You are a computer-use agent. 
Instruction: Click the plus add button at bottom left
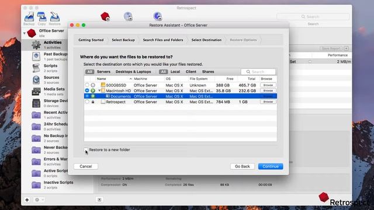click(x=27, y=199)
